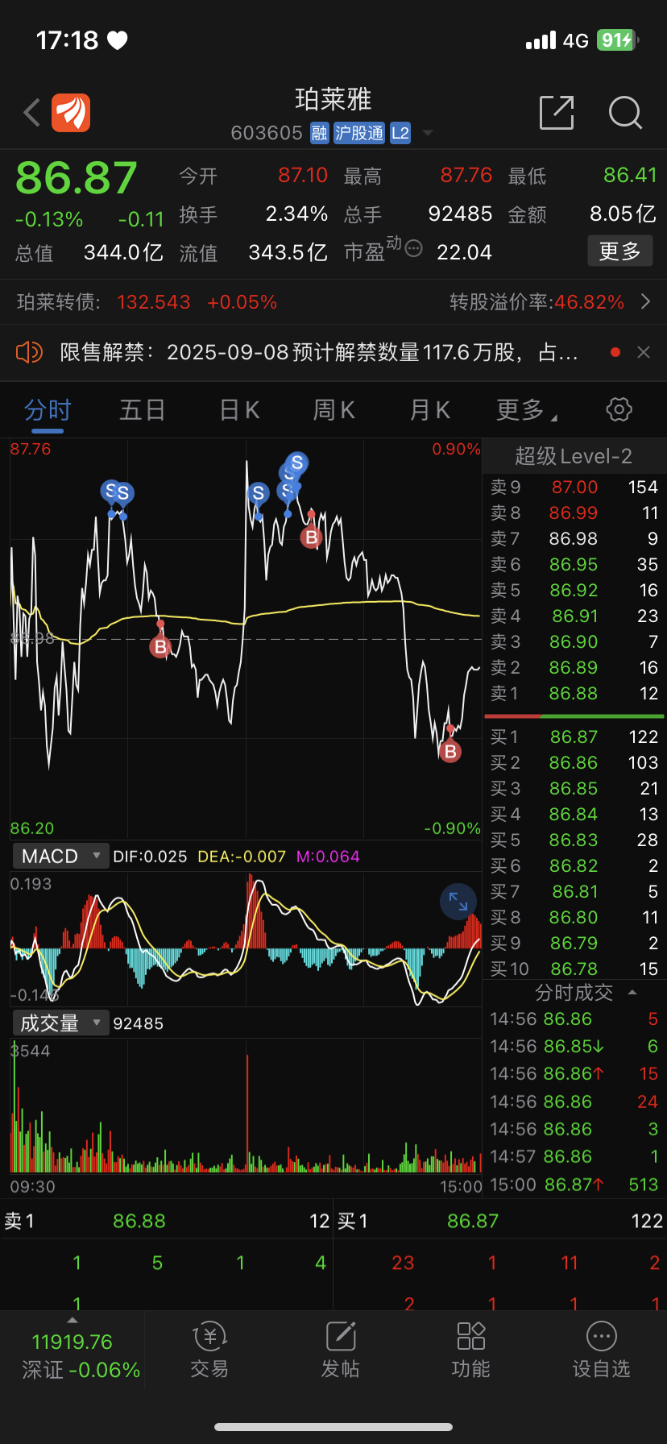The image size is (667, 1444).
Task: Tap the B marker near chart bottom right
Action: click(x=450, y=751)
